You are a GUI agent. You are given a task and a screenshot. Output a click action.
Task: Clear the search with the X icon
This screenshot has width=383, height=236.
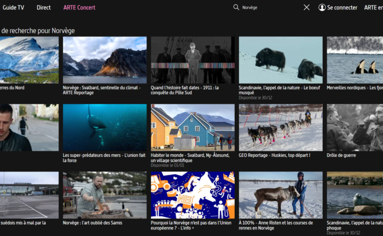tap(306, 8)
